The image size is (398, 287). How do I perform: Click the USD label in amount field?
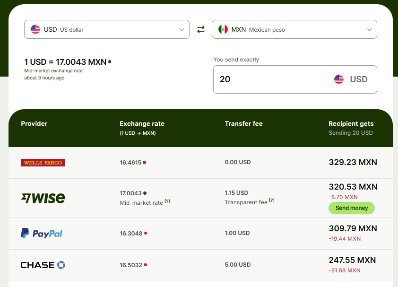pyautogui.click(x=359, y=79)
